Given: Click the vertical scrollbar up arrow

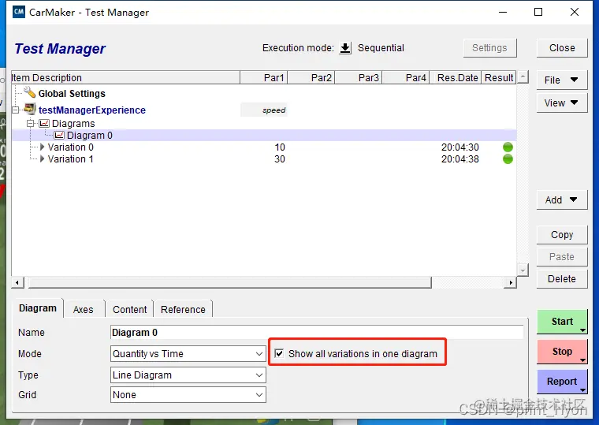Looking at the screenshot, I should [523, 76].
